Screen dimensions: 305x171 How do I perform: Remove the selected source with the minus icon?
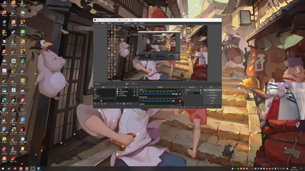(x=120, y=104)
